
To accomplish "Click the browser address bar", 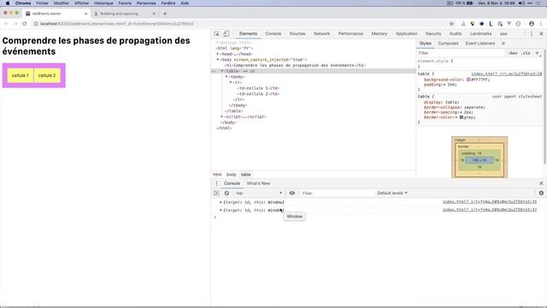I will point(241,24).
